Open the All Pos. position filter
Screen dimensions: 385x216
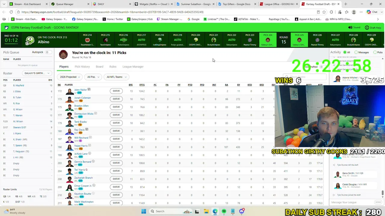93,77
